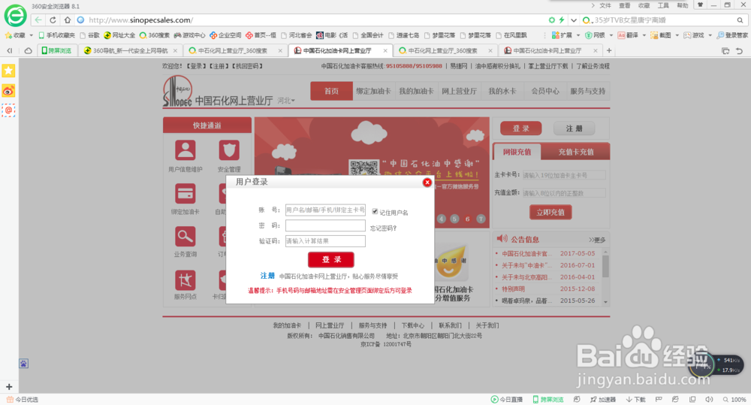Open 业务查询 magnifier icon
The height and width of the screenshot is (405, 751).
(x=185, y=236)
